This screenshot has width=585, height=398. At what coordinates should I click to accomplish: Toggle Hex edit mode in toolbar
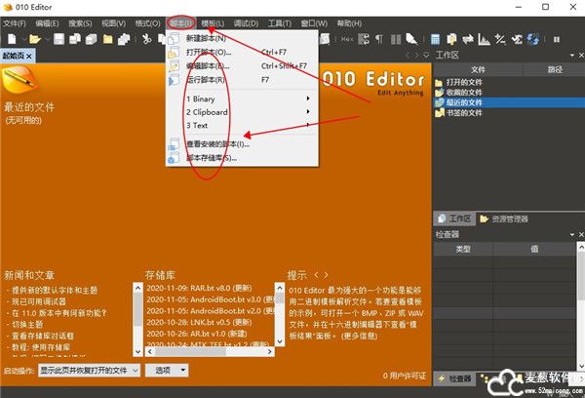click(x=347, y=39)
